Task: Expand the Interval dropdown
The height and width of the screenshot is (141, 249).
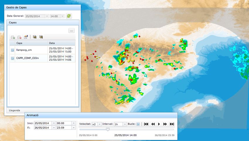Action: tap(125, 124)
